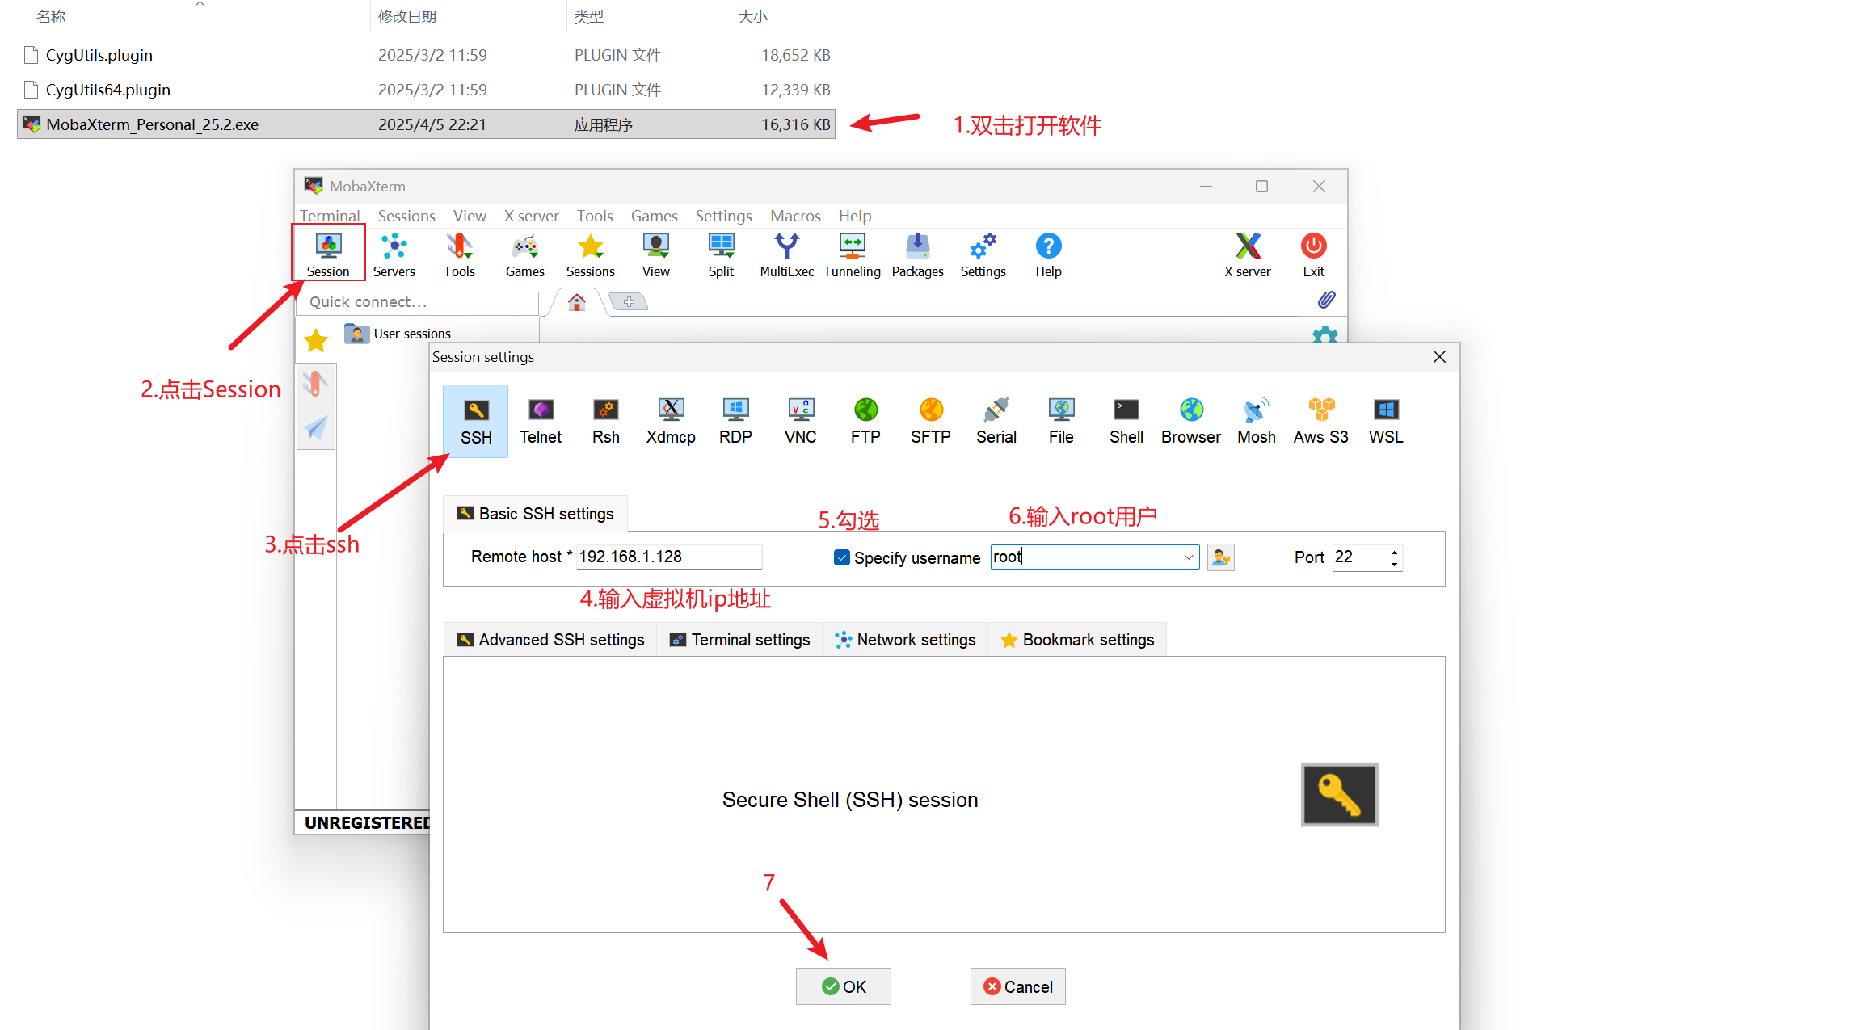Click the Quick connect search field
This screenshot has height=1030, width=1857.
point(417,302)
